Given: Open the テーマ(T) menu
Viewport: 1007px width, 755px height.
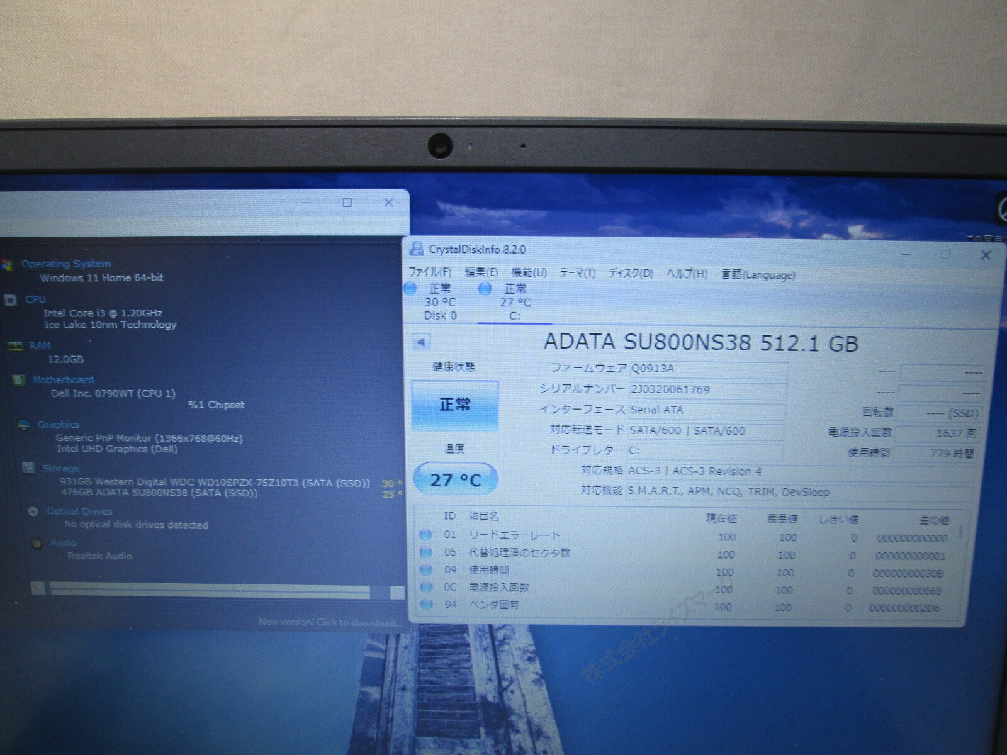Looking at the screenshot, I should (577, 273).
